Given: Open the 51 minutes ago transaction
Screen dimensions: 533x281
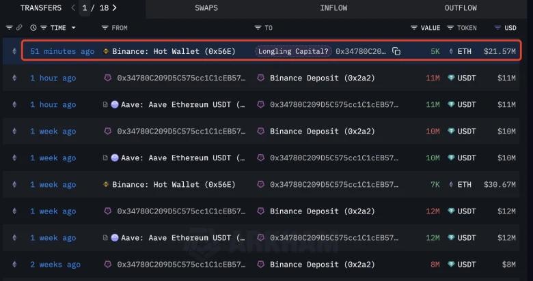Looking at the screenshot, I should pos(62,51).
